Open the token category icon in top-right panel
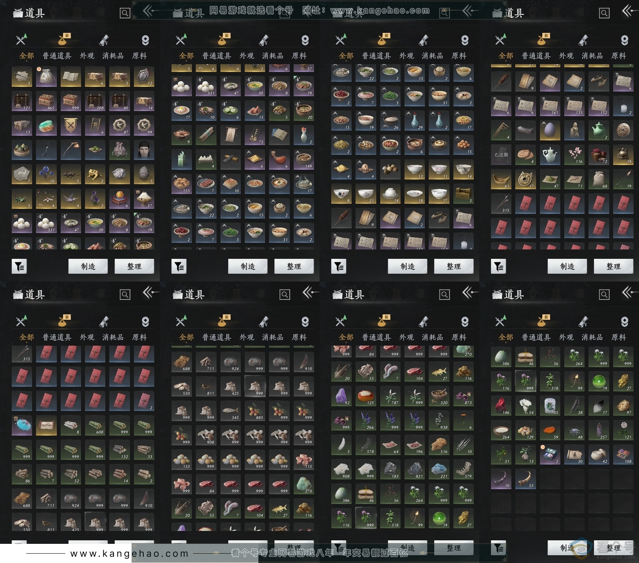Viewport: 639px width, 563px height. [625, 40]
